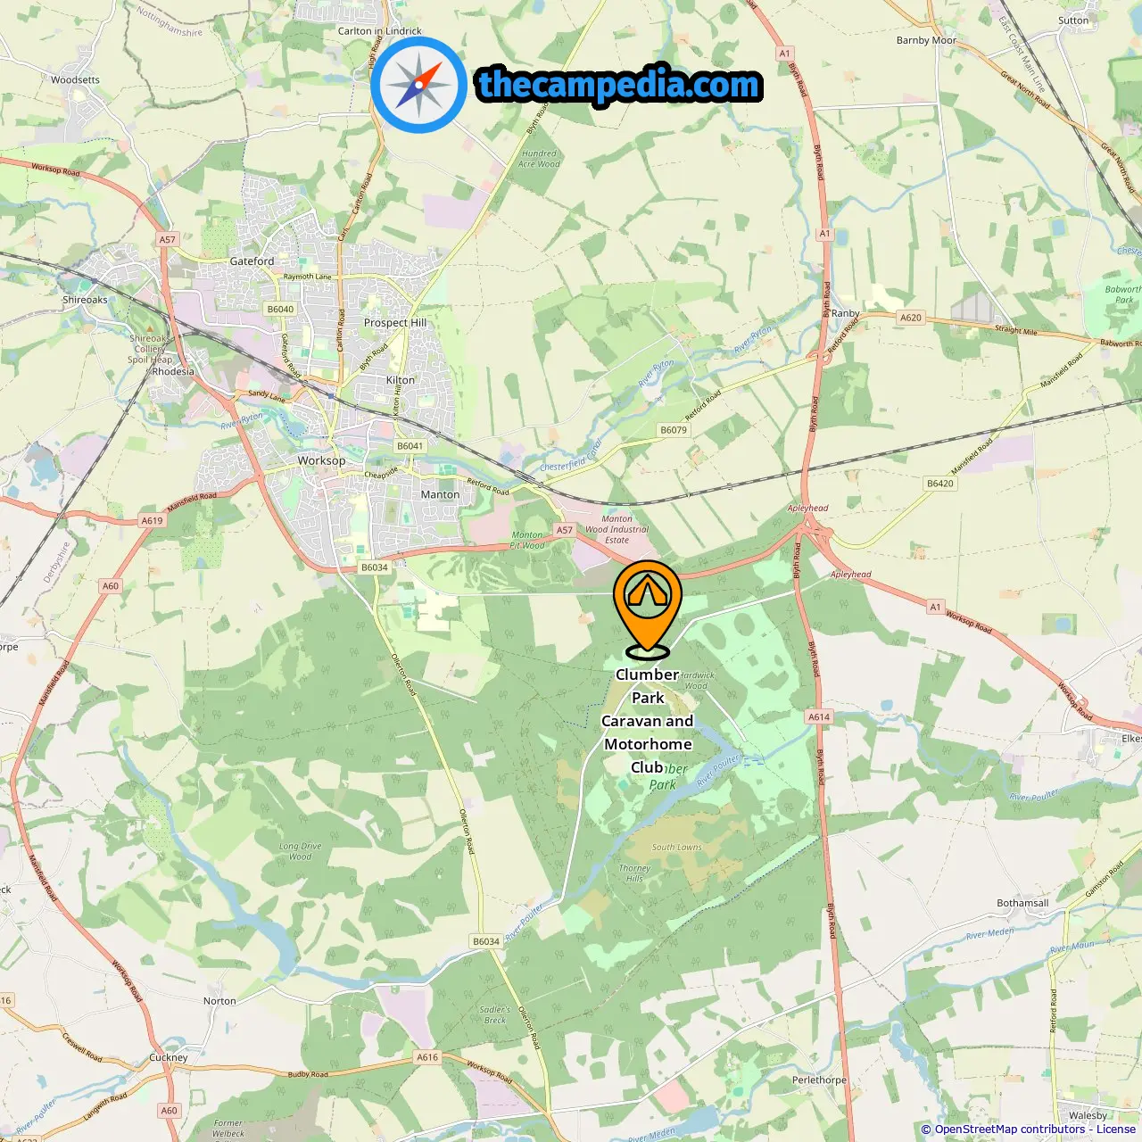This screenshot has height=1142, width=1142.
Task: Click the Carlton in Lindrick label
Action: 379,31
